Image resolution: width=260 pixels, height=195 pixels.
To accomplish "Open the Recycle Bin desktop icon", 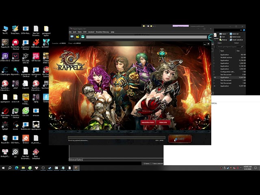I will 5,139.
